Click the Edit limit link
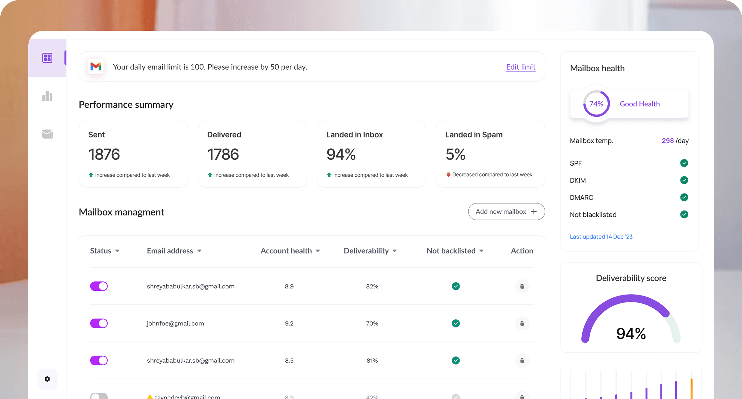This screenshot has width=742, height=399. pyautogui.click(x=521, y=67)
